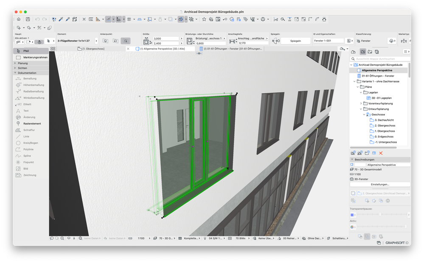The image size is (424, 263).
Task: Click the scissors split tool icon
Action: tap(275, 19)
